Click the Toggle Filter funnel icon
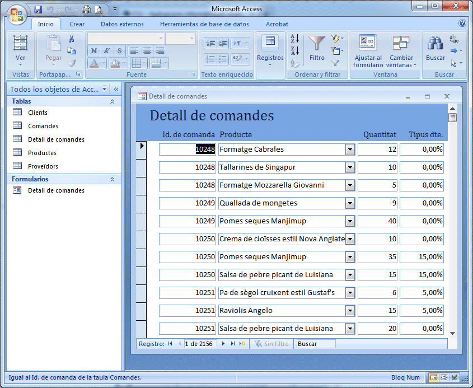The width and height of the screenshot is (473, 388). coord(335,63)
